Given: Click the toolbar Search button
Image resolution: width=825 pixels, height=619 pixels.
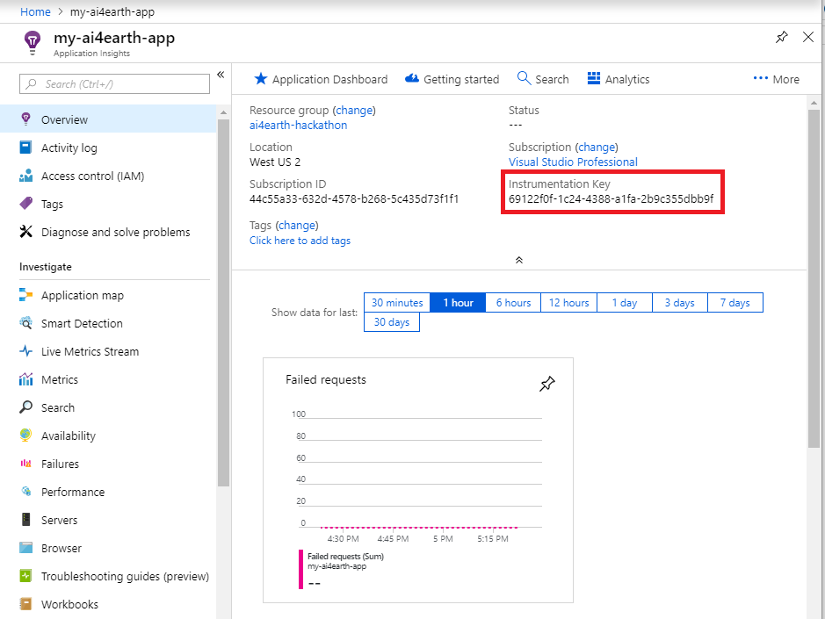Looking at the screenshot, I should point(543,79).
